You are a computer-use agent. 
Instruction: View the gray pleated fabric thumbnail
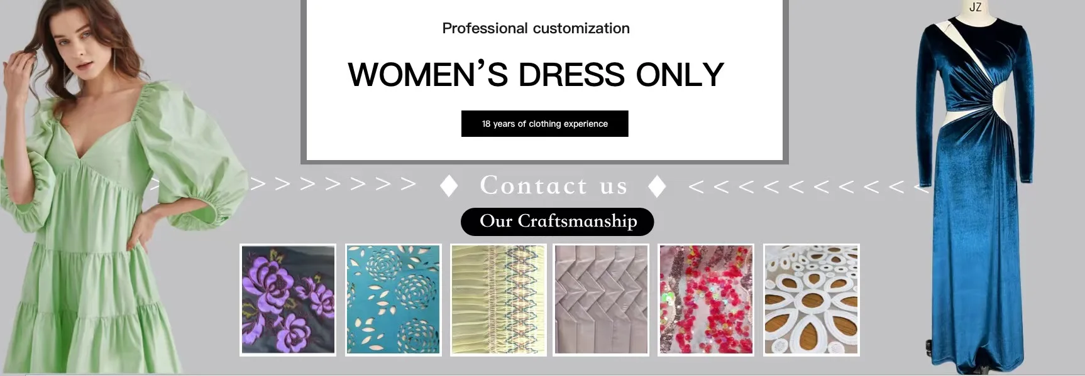coord(601,300)
